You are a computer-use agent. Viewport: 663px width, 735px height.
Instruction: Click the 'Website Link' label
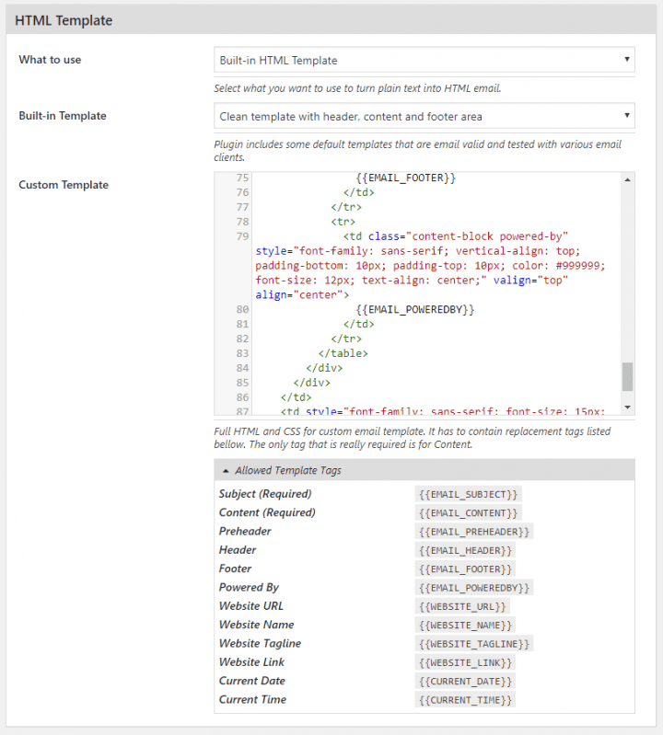251,662
